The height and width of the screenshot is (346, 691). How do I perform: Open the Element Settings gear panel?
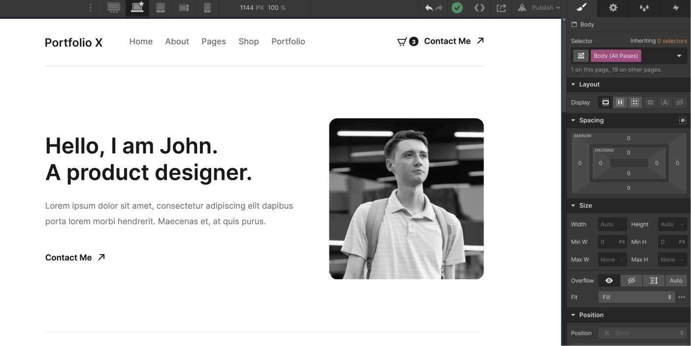(612, 8)
